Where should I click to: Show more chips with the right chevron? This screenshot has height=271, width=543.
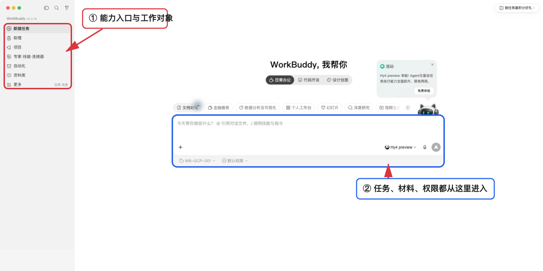click(x=408, y=108)
